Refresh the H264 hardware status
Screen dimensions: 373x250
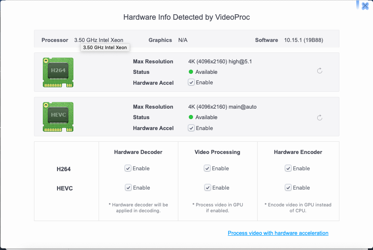tap(319, 70)
